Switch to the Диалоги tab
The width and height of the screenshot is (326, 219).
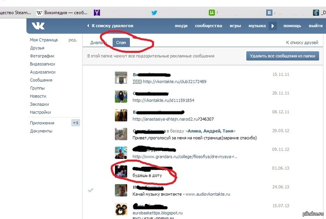[x=98, y=43]
